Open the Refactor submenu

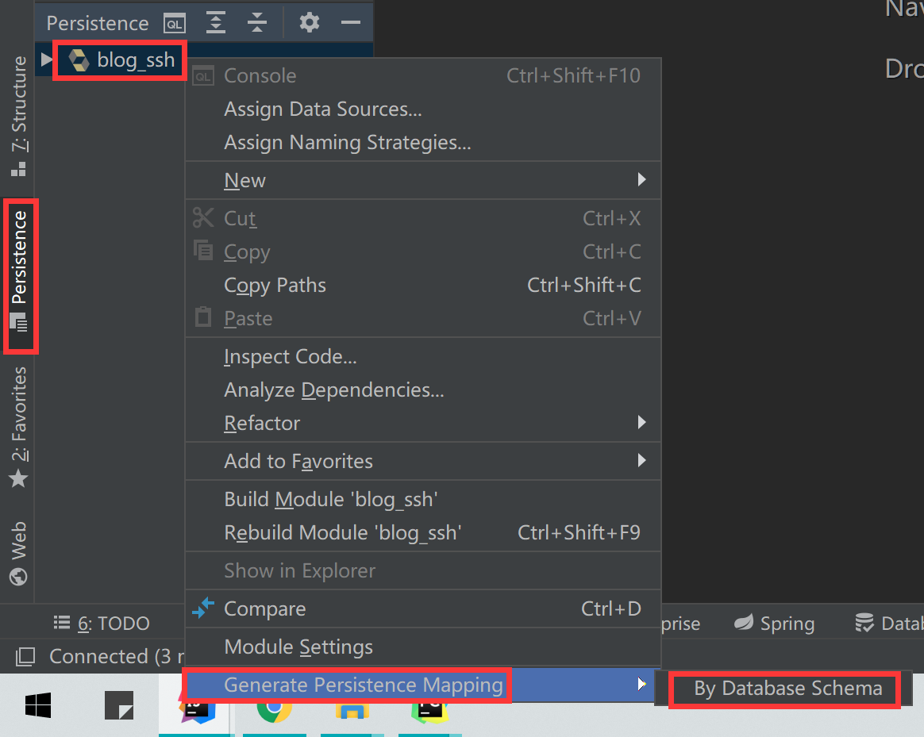[262, 423]
